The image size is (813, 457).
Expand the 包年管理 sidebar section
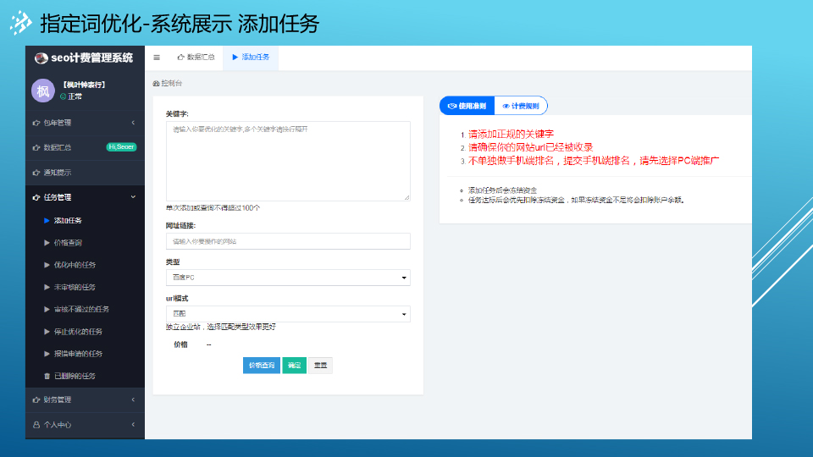(85, 123)
